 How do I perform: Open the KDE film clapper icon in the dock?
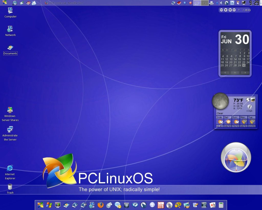coord(126,205)
